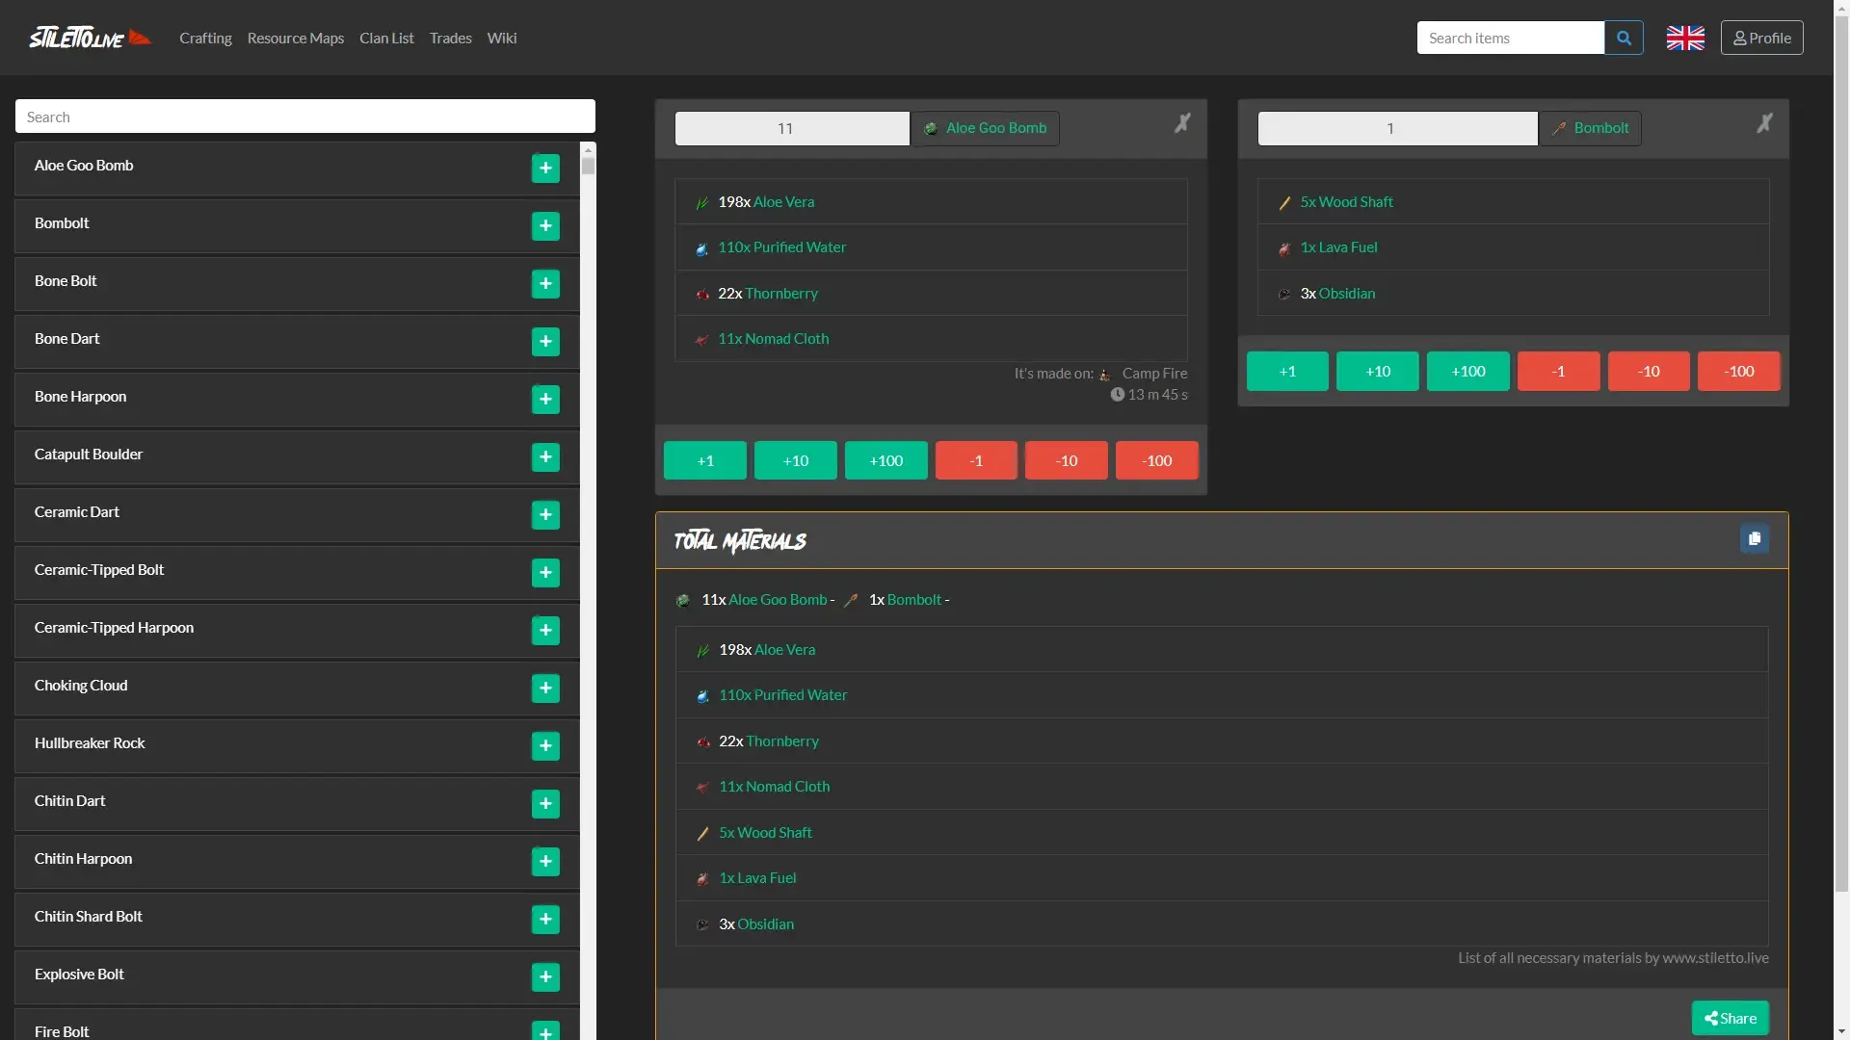Focus the sidebar Search field
The image size is (1850, 1040).
304,117
